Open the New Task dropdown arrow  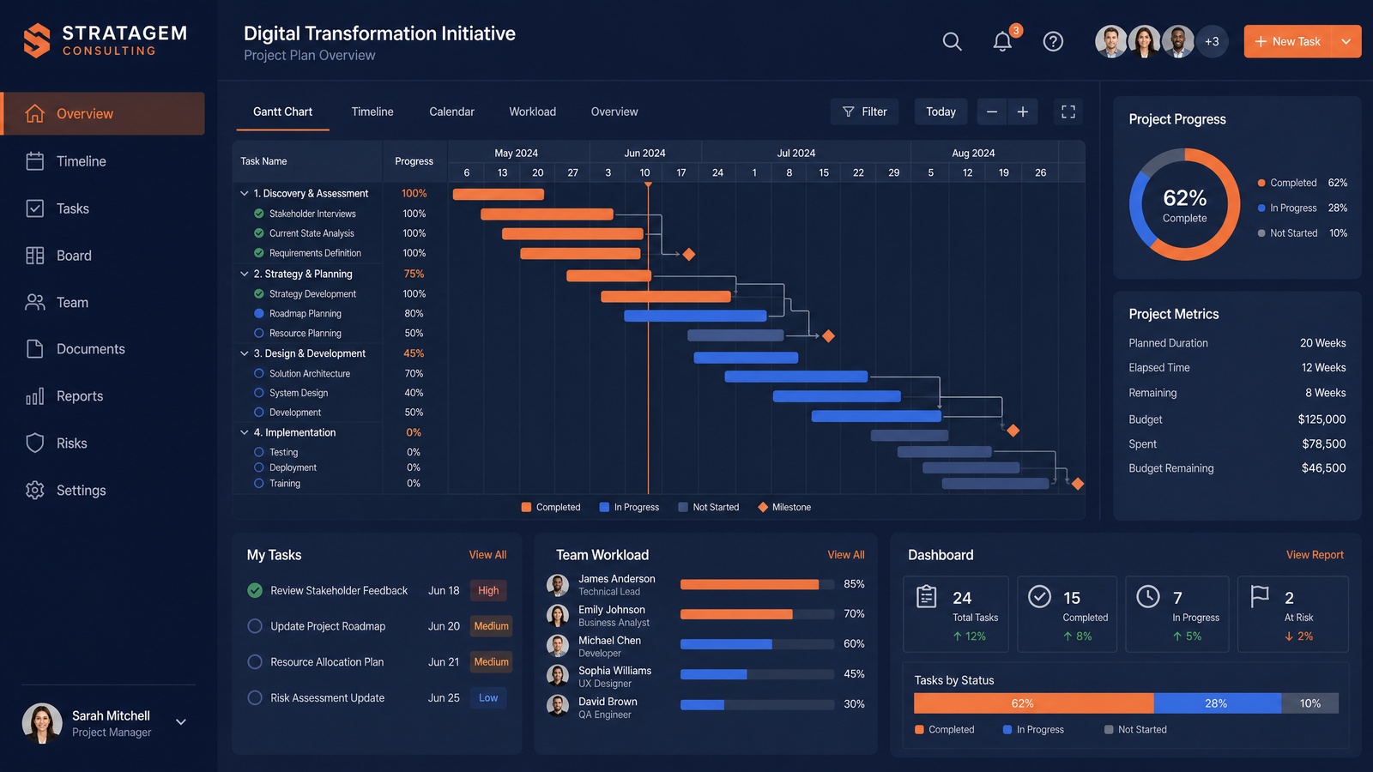(x=1346, y=41)
